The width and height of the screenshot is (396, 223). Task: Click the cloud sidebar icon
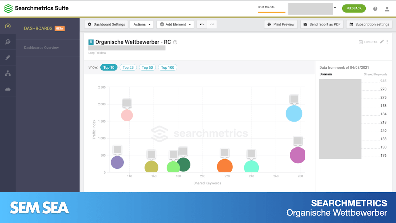click(x=8, y=89)
